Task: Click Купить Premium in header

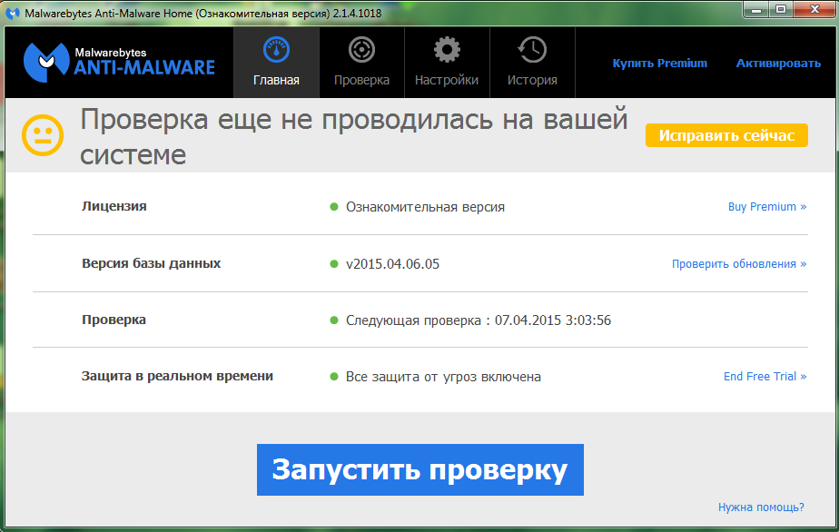Action: [x=659, y=64]
